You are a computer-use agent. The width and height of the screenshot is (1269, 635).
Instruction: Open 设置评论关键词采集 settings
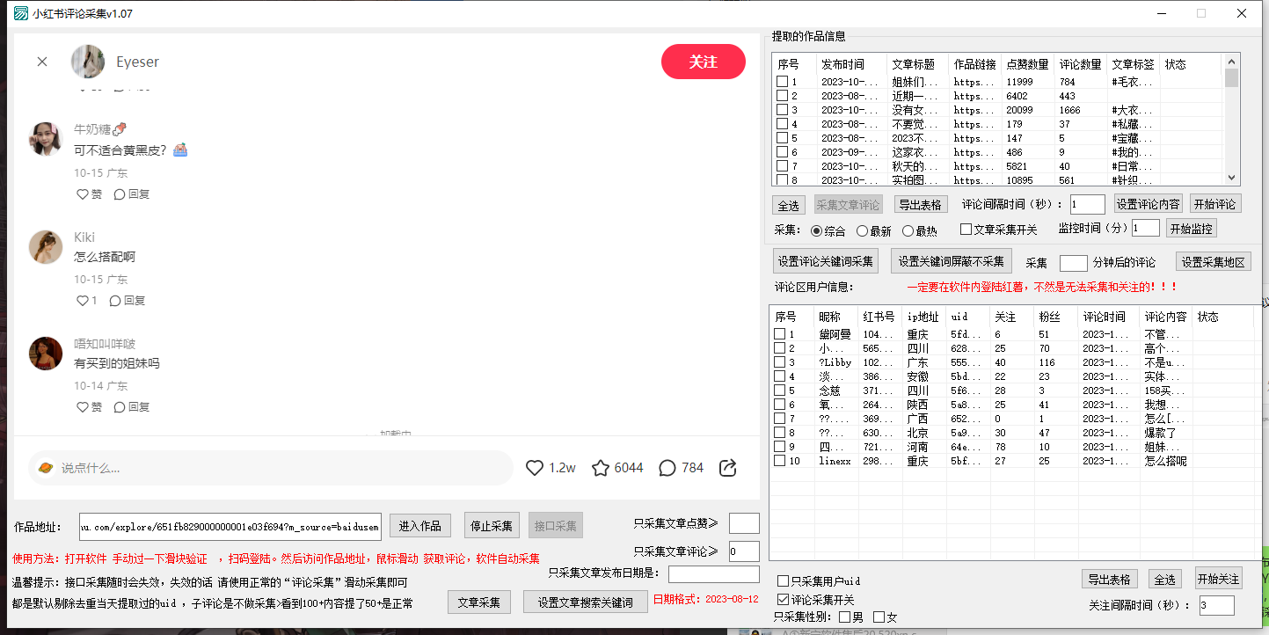point(826,261)
